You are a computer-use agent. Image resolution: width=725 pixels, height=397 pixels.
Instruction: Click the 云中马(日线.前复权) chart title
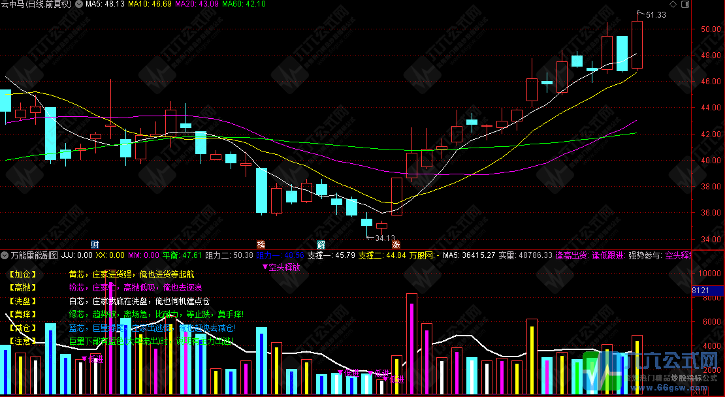(37, 4)
